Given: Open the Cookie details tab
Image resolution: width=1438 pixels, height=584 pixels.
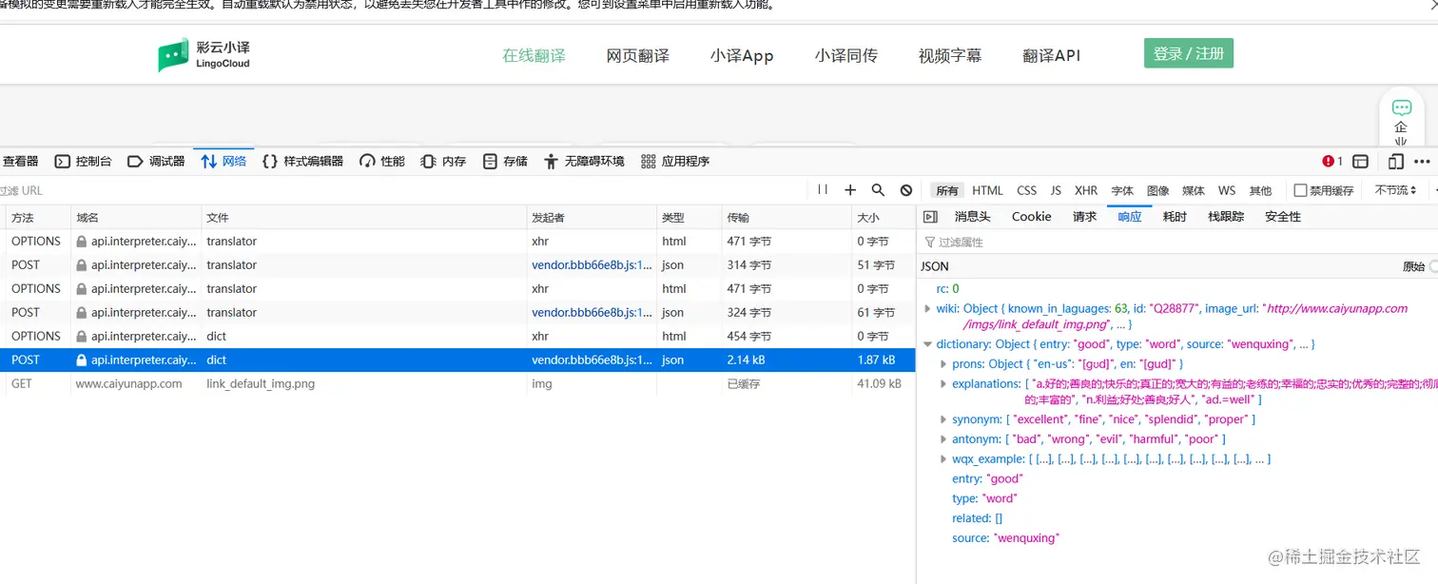Looking at the screenshot, I should click(x=1032, y=217).
